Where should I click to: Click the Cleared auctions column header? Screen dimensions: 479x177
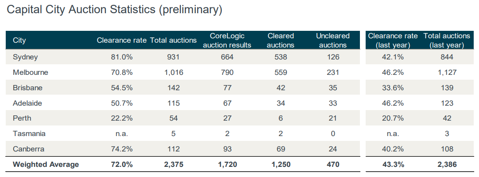281,41
